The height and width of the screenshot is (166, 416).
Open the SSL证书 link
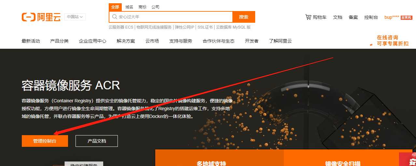click(205, 27)
